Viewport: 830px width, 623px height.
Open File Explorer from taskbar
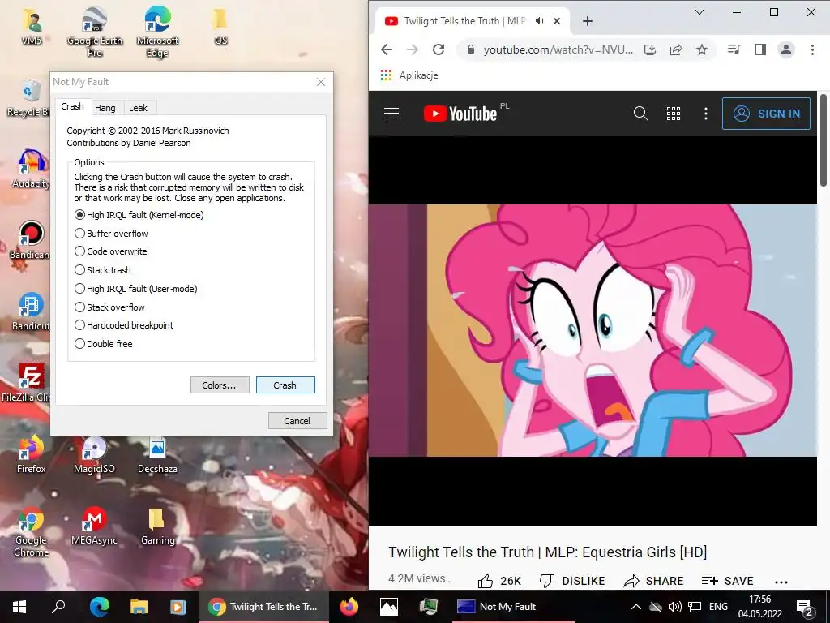click(139, 607)
